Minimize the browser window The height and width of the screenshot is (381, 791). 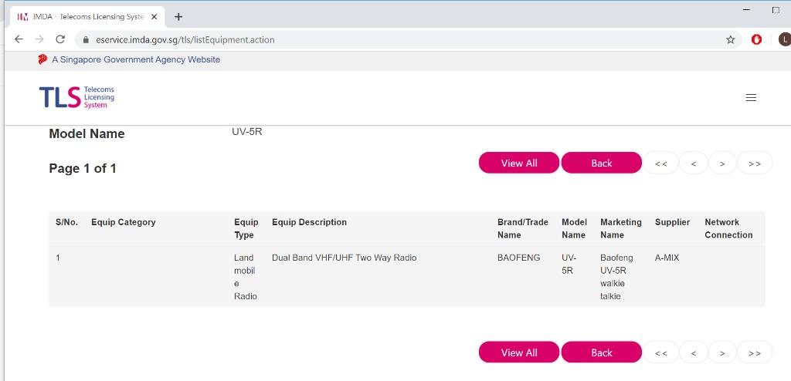(747, 9)
